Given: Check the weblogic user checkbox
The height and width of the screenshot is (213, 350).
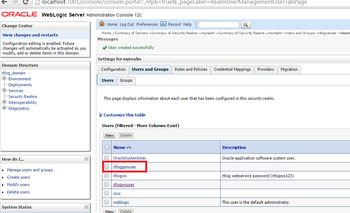Looking at the screenshot, I should click(x=107, y=202).
